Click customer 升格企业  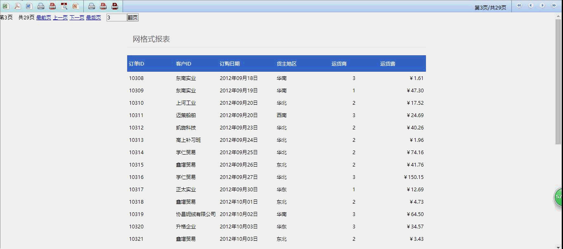[x=186, y=226]
